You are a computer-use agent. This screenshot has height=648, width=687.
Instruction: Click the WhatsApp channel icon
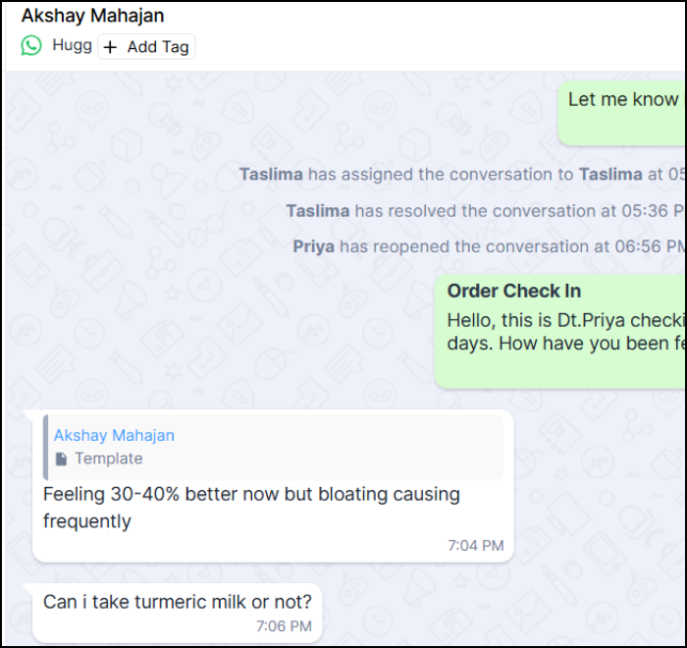(x=31, y=45)
